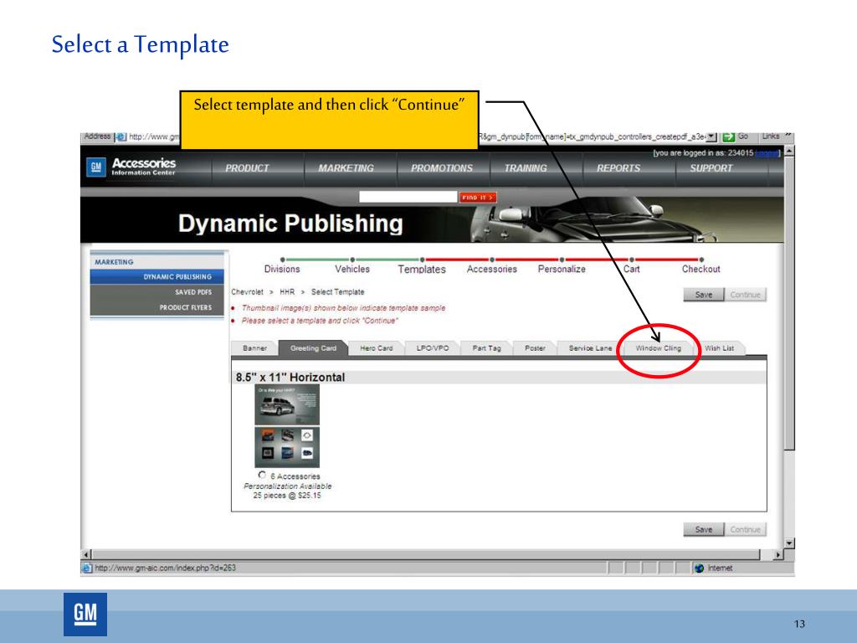The image size is (857, 643).
Task: Click the search input field
Action: [408, 197]
